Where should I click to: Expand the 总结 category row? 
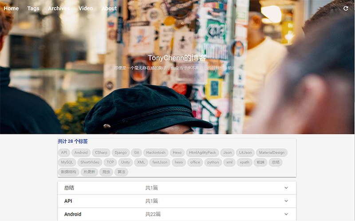click(286, 188)
